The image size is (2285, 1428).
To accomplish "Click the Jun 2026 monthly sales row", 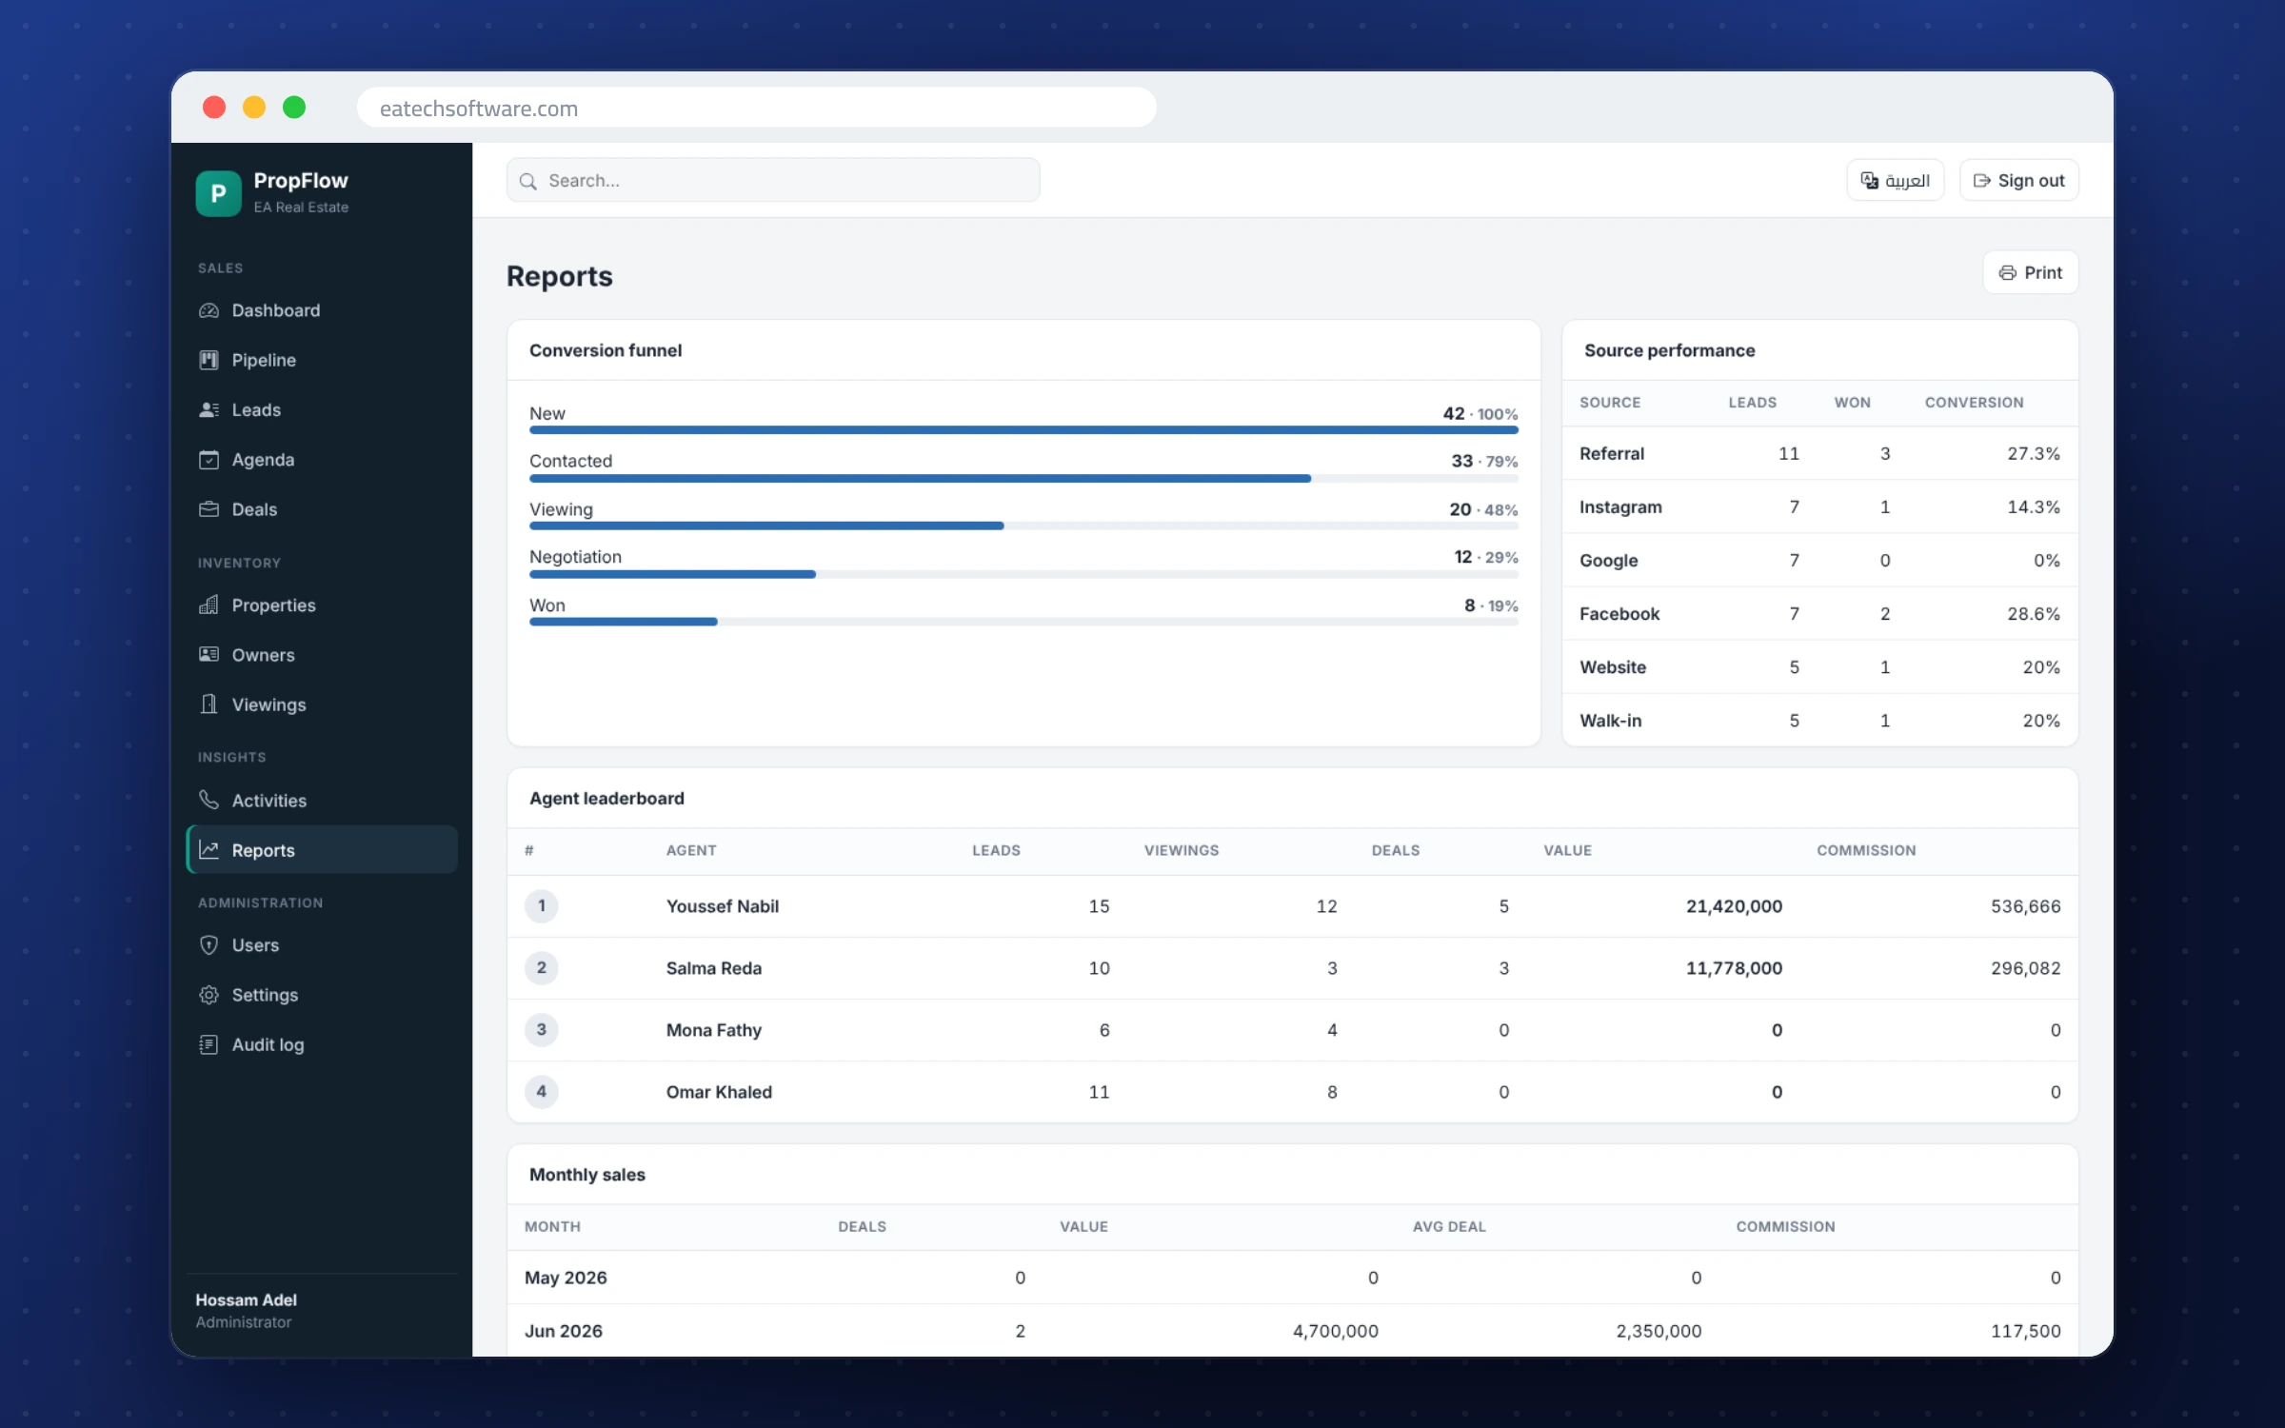I will [1292, 1331].
